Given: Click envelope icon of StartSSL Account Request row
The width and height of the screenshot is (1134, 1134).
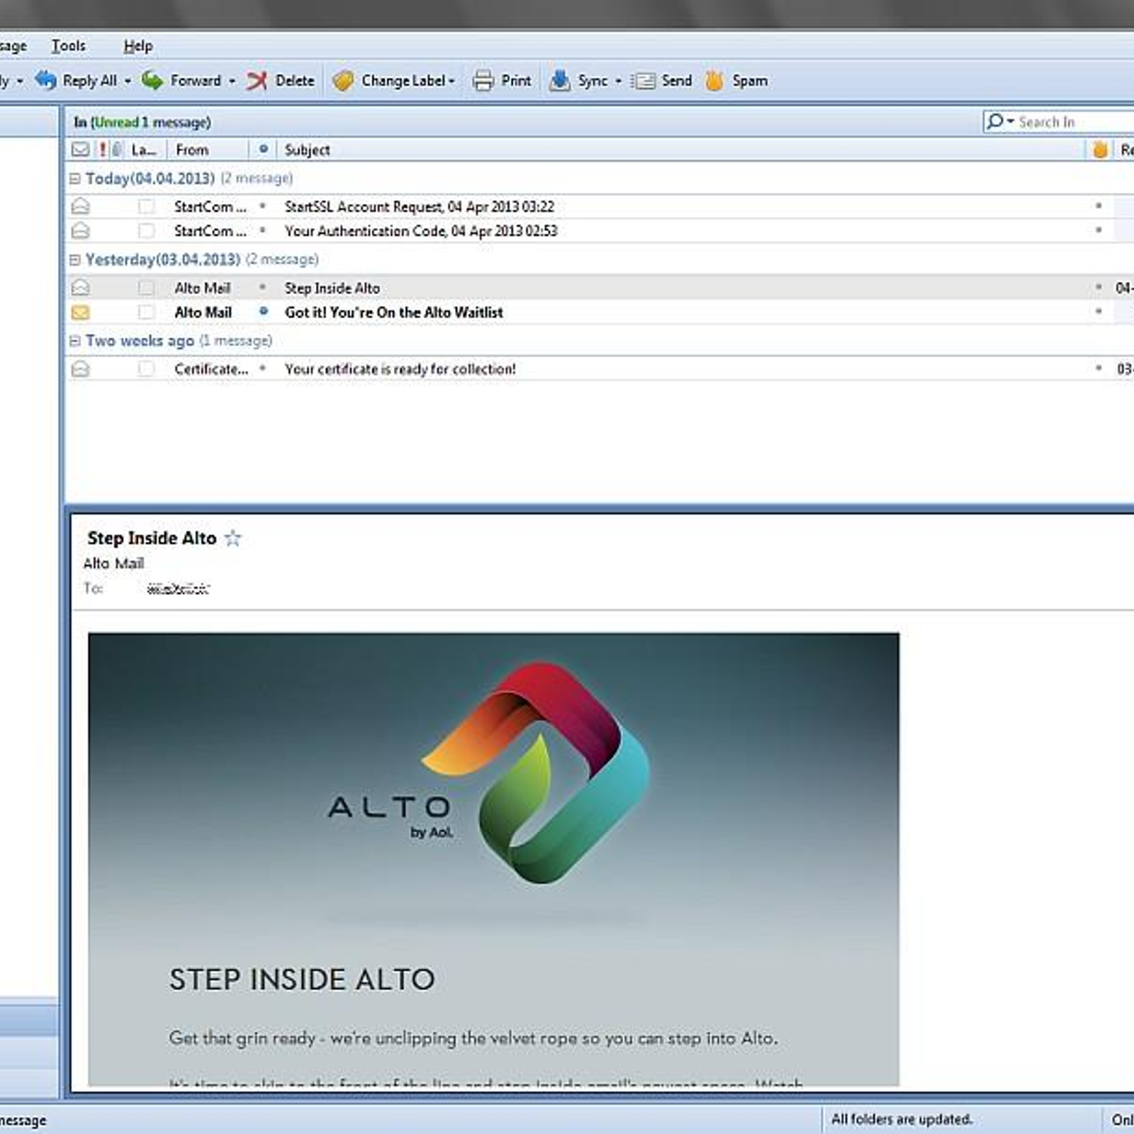Looking at the screenshot, I should 81,206.
